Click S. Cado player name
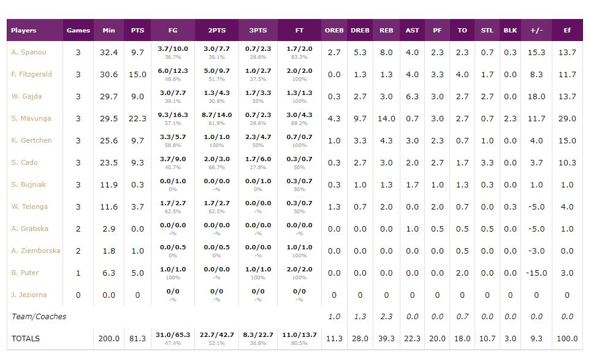 [x=25, y=162]
